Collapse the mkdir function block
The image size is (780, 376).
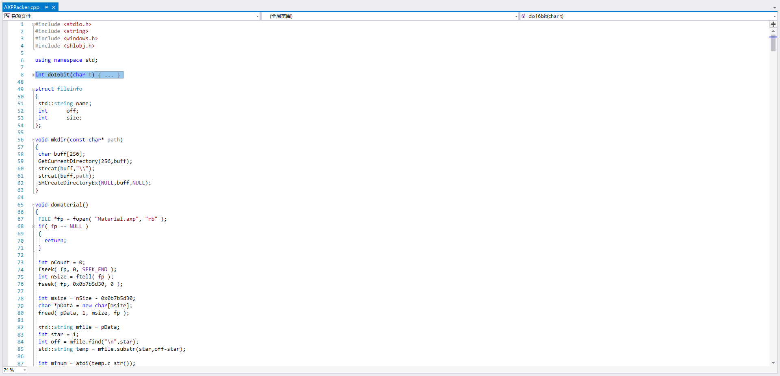point(33,140)
